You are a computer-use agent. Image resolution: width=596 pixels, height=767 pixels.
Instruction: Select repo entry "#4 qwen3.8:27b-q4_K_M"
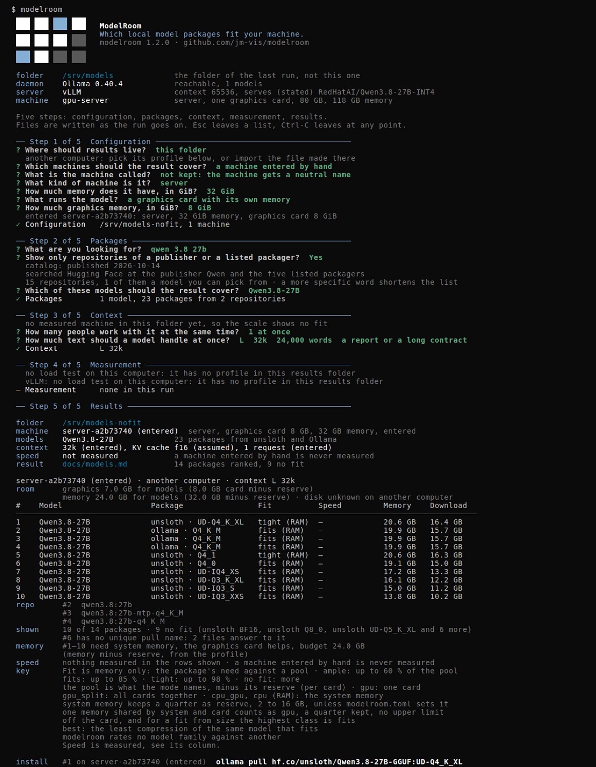(x=114, y=621)
